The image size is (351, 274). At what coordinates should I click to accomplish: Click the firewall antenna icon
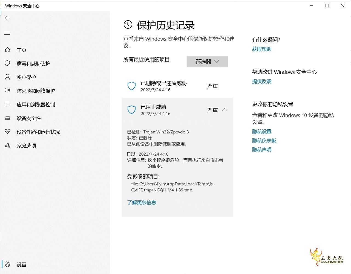pos(7,91)
